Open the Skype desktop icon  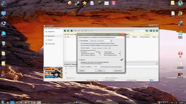[3, 34]
